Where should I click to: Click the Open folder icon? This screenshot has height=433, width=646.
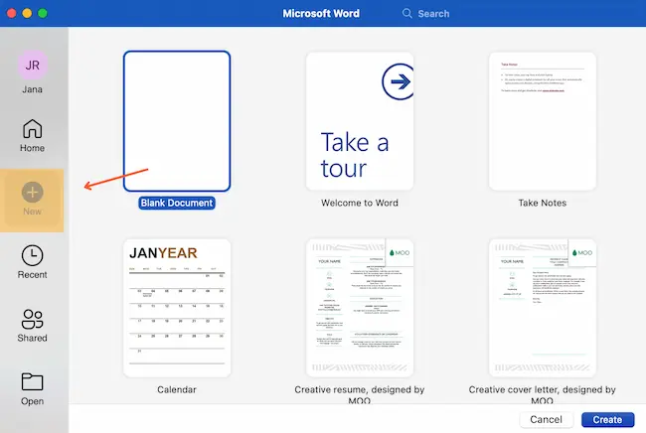(32, 381)
